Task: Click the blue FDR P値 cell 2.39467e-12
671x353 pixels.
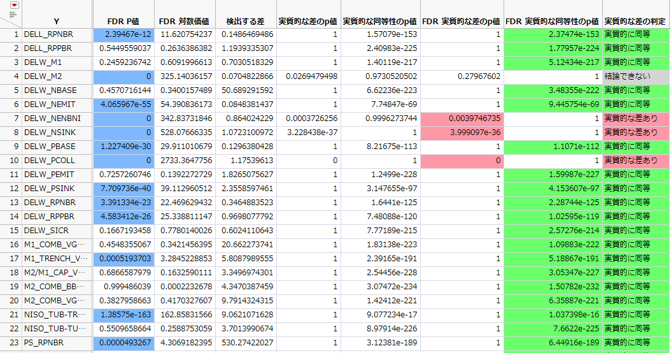Action: pyautogui.click(x=124, y=34)
